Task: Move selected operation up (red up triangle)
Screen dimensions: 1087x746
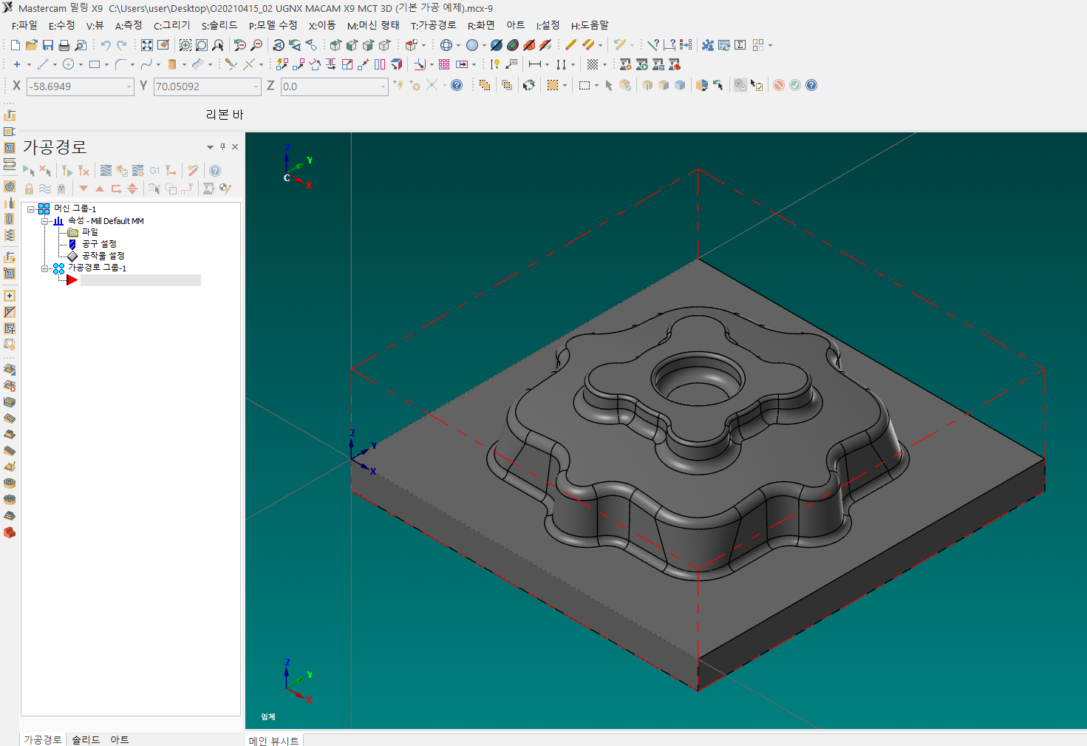Action: pos(100,189)
